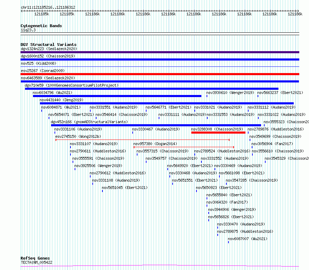Click the nsv6084871 (Wu2021) label
This screenshot has width=309, height=270.
point(61,107)
